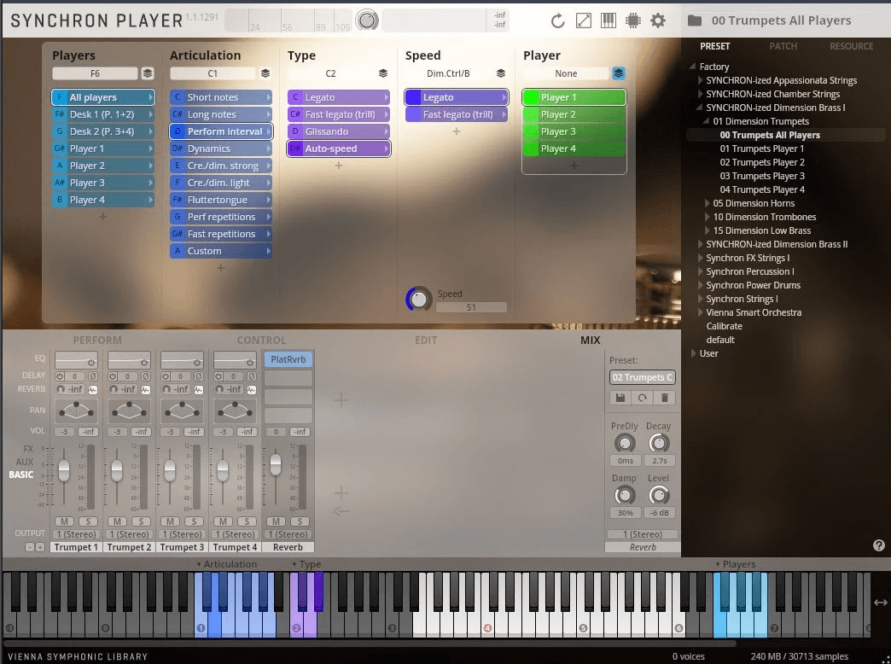Switch to the PATCH tab
The image size is (891, 664).
(x=783, y=46)
